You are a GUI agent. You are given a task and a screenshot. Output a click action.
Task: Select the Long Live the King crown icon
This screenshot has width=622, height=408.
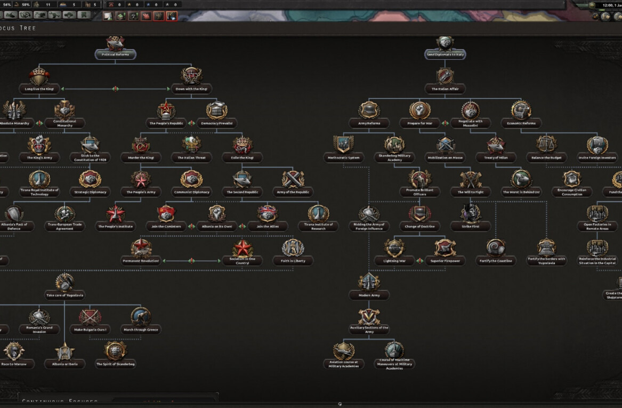(39, 77)
